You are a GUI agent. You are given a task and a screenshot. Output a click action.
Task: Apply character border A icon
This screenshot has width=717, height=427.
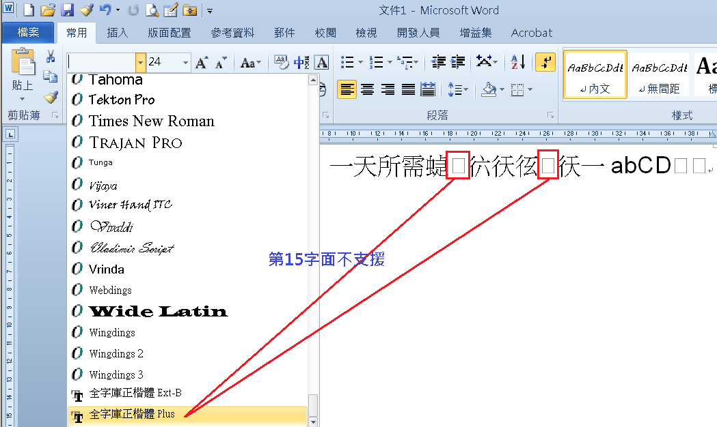pyautogui.click(x=322, y=63)
